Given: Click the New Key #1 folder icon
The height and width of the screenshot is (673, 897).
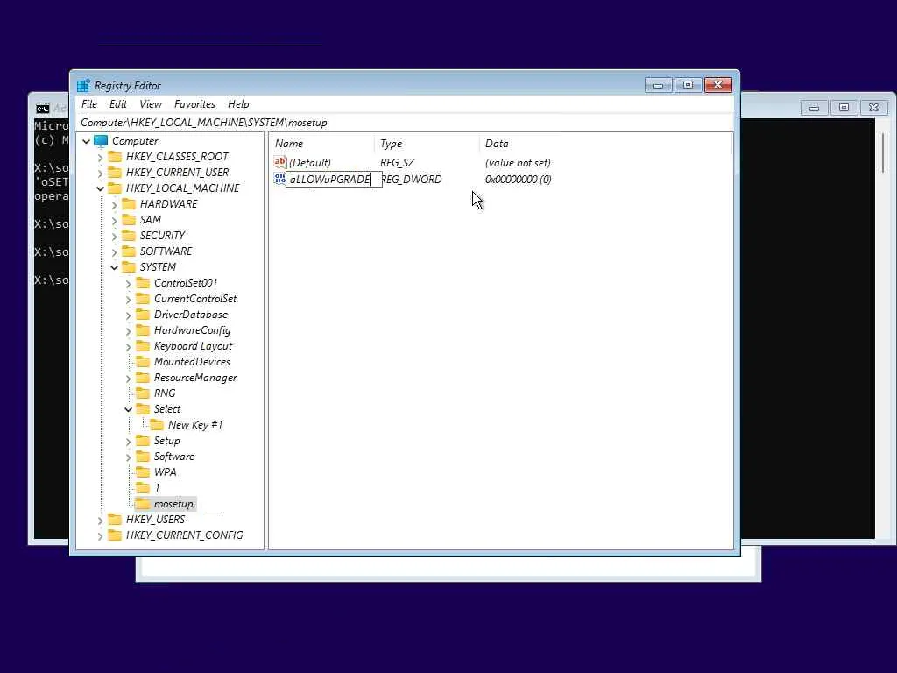Looking at the screenshot, I should [x=157, y=425].
